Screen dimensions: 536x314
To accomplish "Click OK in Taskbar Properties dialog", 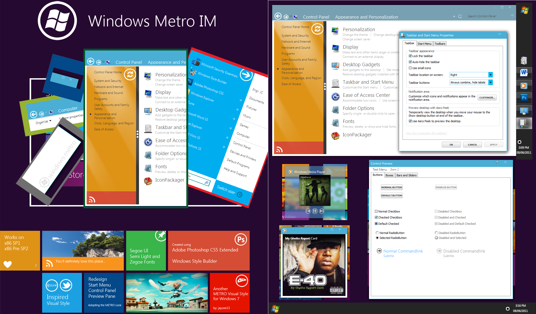I will [x=451, y=145].
